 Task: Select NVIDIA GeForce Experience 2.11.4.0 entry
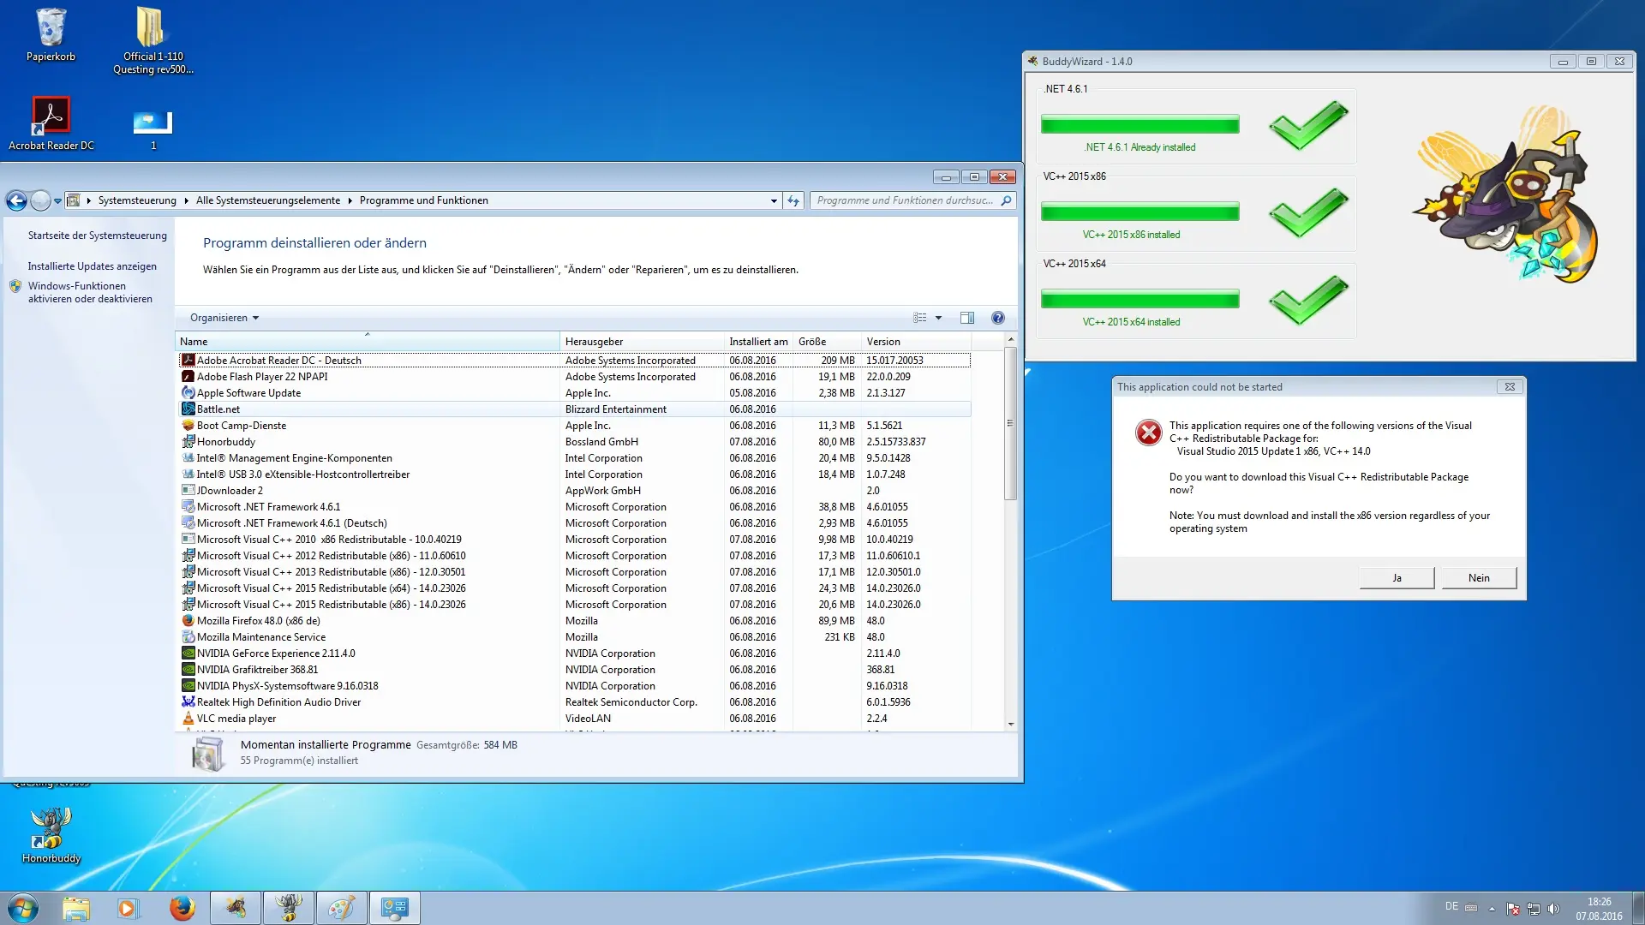click(x=574, y=653)
